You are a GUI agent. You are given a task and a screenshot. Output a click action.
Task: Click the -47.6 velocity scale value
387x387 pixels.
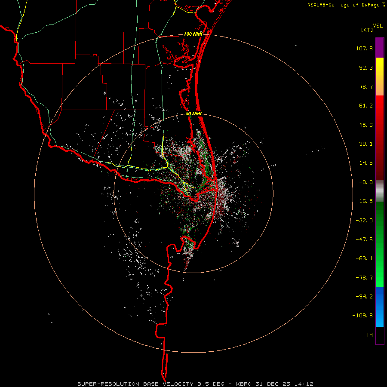pos(364,240)
